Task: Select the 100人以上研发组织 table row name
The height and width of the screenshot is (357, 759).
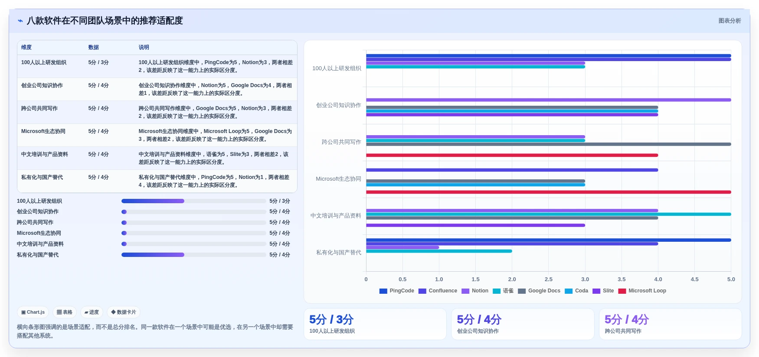Action: (44, 63)
